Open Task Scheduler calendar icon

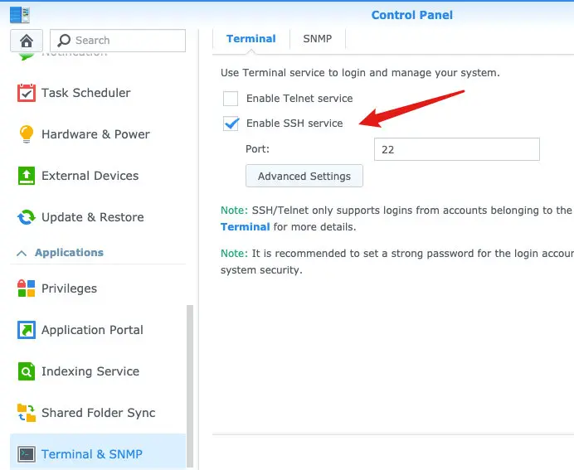click(x=27, y=93)
